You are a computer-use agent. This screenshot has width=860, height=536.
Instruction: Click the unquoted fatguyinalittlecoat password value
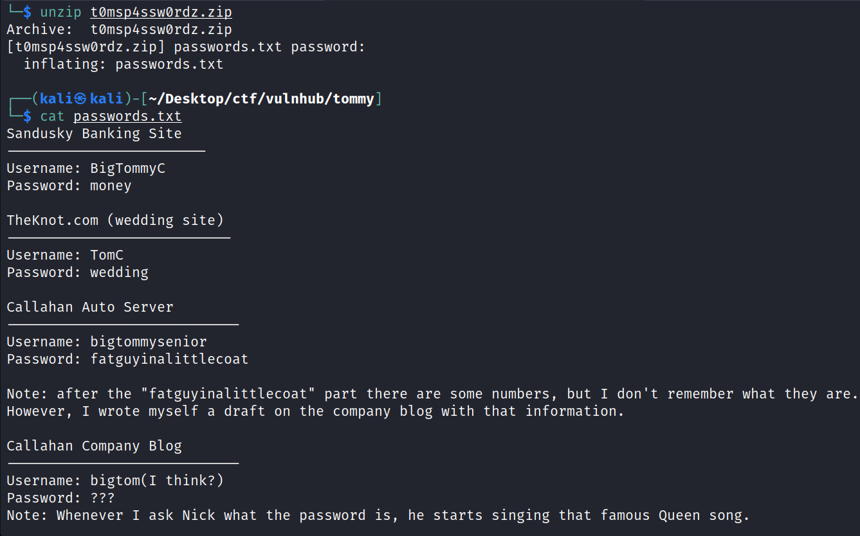tap(169, 359)
